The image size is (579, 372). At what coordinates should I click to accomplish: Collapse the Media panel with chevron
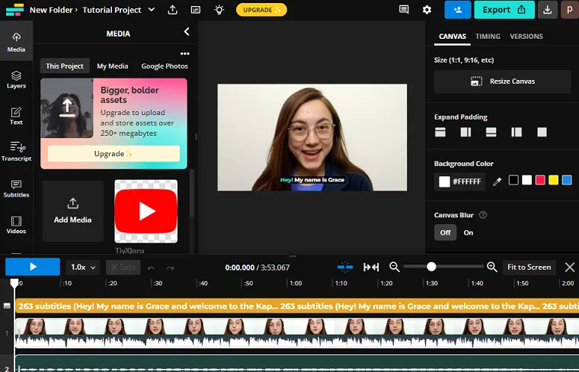point(187,32)
